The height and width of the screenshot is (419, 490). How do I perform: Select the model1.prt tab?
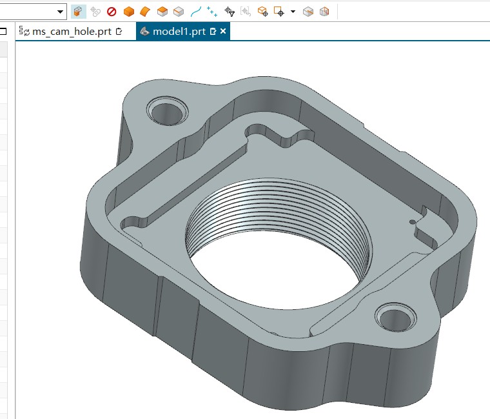[x=179, y=31]
